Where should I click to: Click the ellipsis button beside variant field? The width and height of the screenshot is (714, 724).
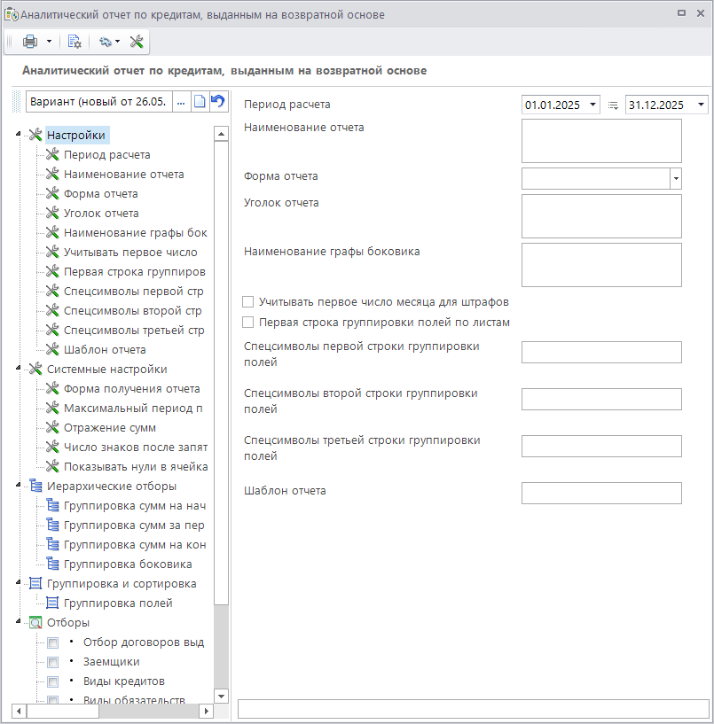(x=181, y=102)
